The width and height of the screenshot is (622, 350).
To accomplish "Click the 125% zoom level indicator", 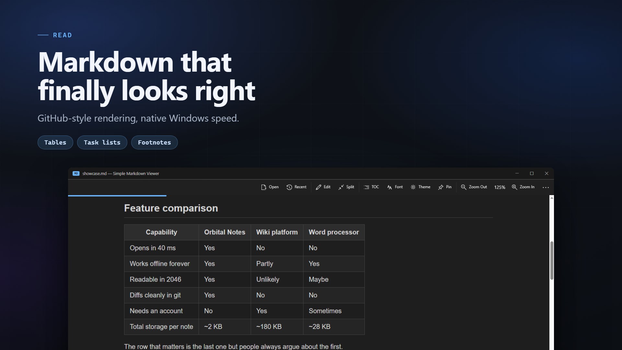I will (x=500, y=187).
